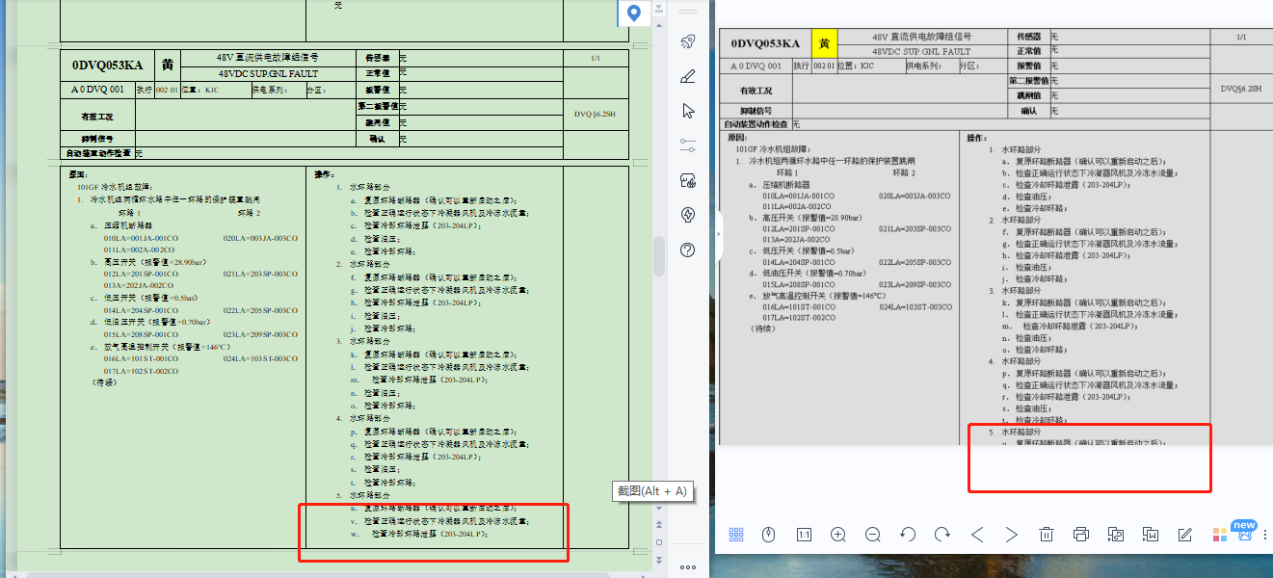Screen dimensions: 1273x578
Task: Choose the cursor select tool in sidebar
Action: [688, 110]
